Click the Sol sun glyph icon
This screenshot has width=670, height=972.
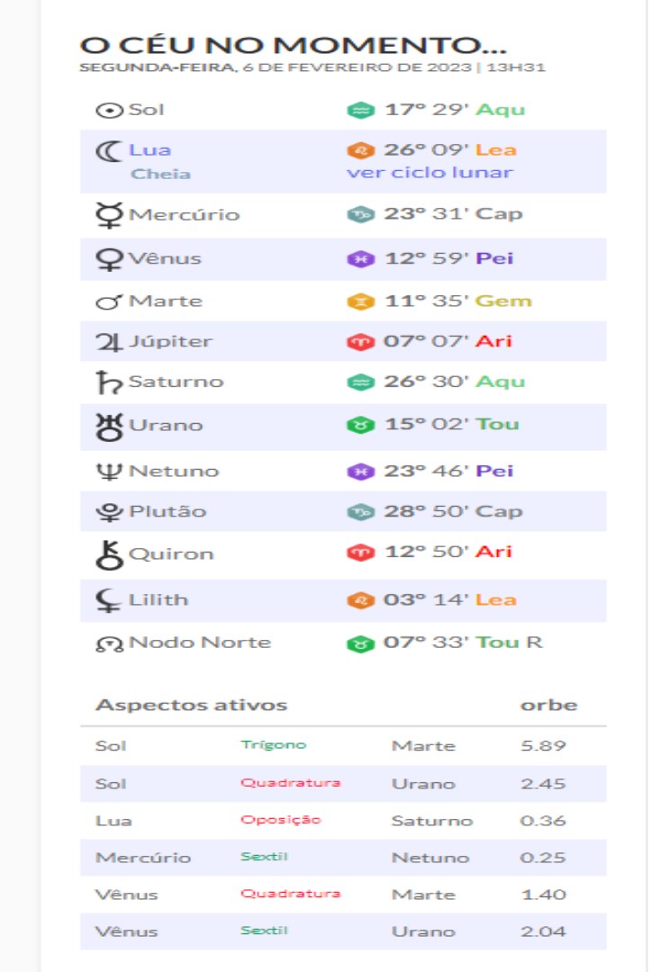[x=109, y=111]
